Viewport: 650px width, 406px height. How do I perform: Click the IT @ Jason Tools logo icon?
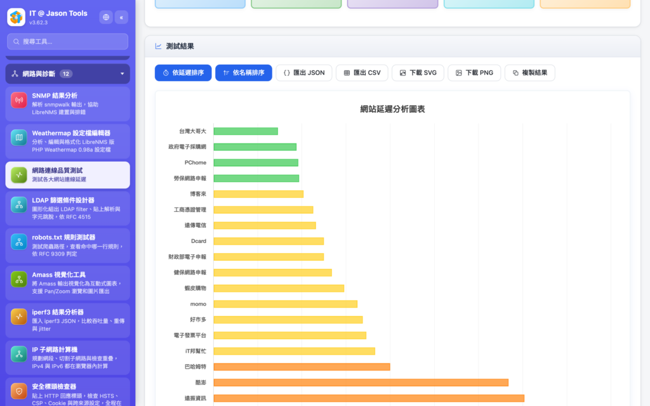[x=16, y=17]
